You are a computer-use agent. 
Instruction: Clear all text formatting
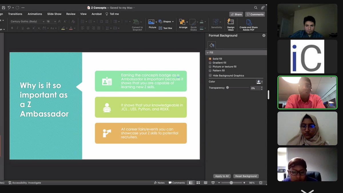coord(73,21)
